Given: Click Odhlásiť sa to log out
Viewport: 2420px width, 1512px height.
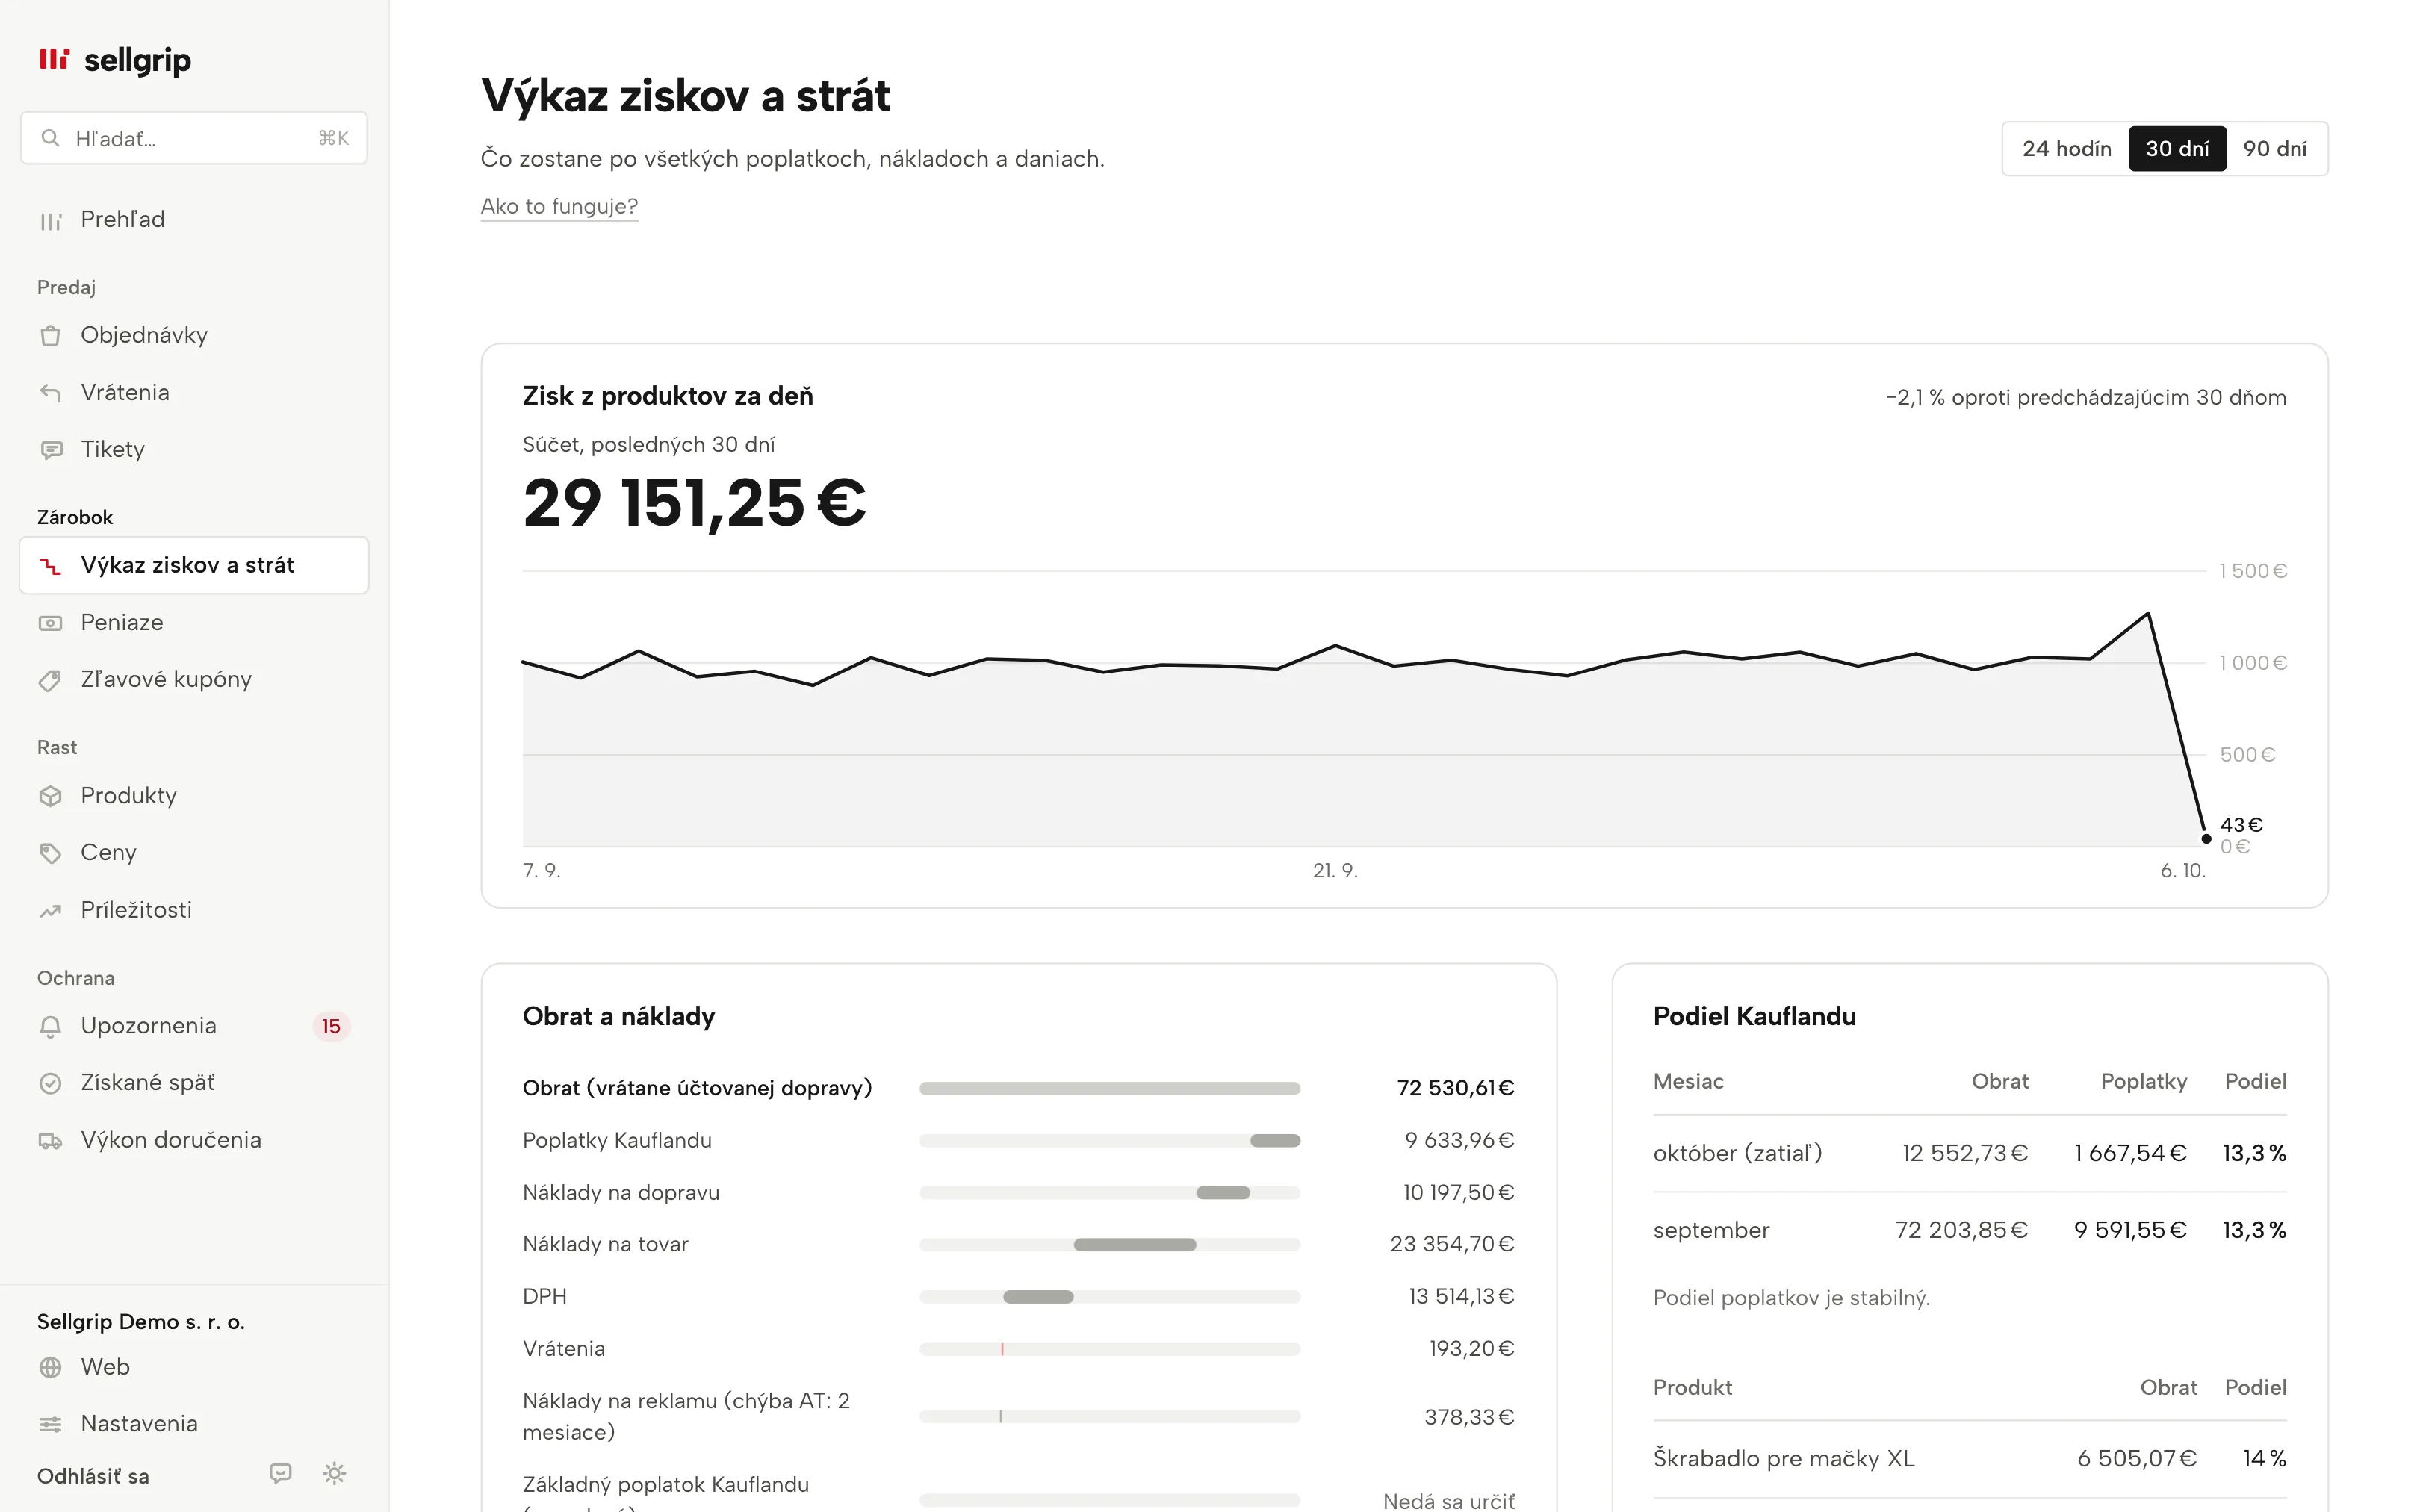Looking at the screenshot, I should pos(93,1476).
